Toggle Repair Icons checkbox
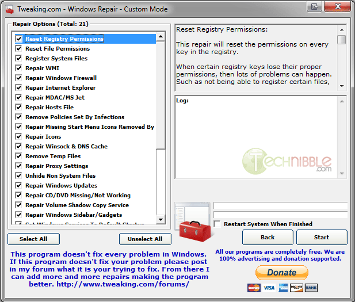This screenshot has width=355, height=302. (x=18, y=136)
